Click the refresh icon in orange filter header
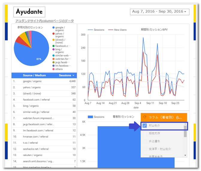 coord(145,117)
